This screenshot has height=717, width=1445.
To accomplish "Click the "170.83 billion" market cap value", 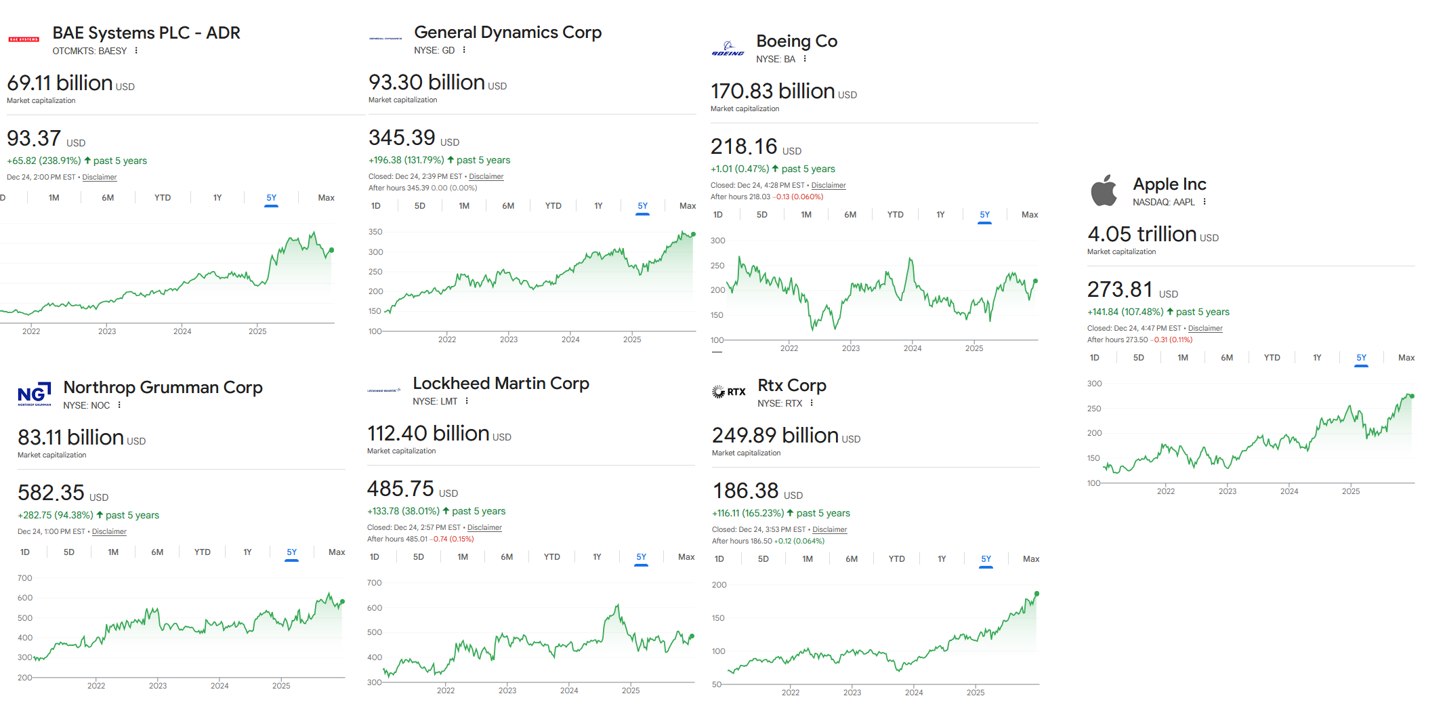I will [773, 91].
